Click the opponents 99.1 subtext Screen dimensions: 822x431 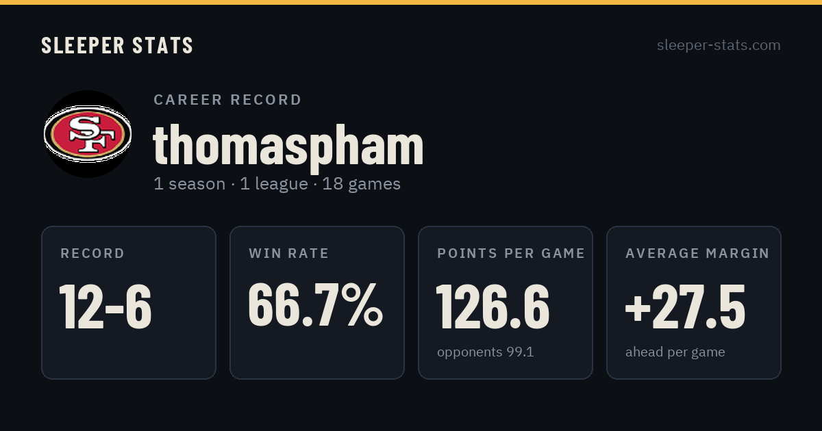486,352
